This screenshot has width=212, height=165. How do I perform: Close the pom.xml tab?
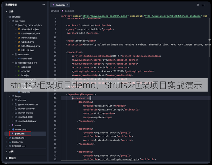67,5
